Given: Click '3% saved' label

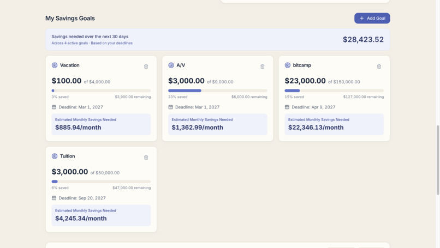Looking at the screenshot, I should click(x=60, y=97).
